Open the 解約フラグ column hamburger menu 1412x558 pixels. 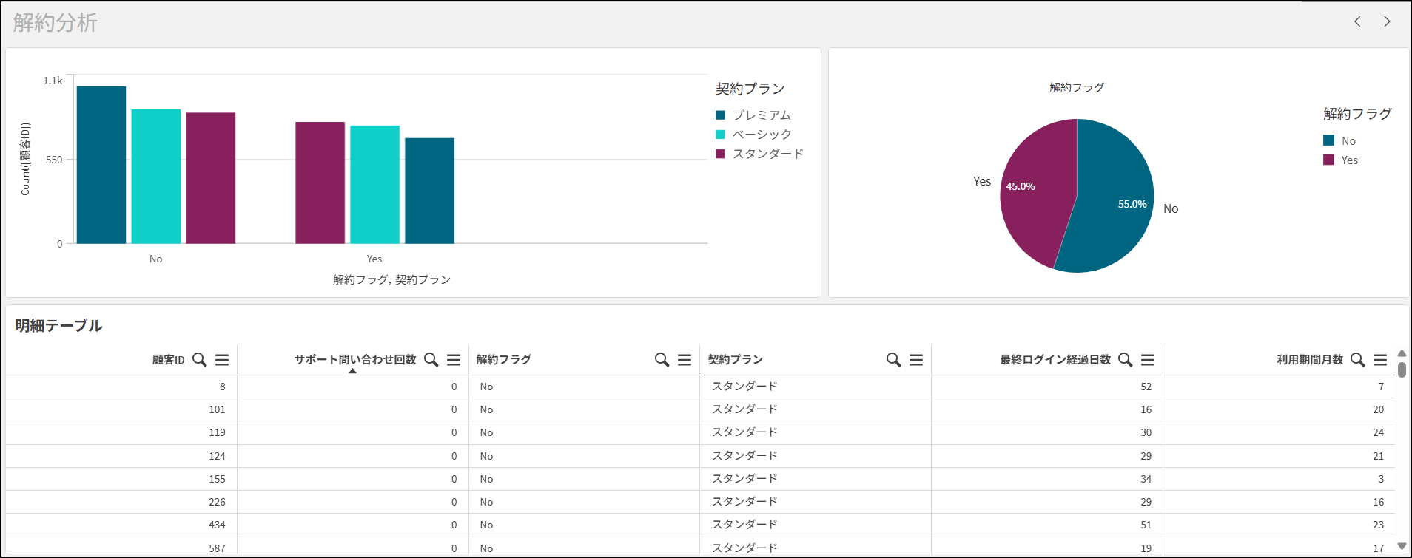click(685, 360)
